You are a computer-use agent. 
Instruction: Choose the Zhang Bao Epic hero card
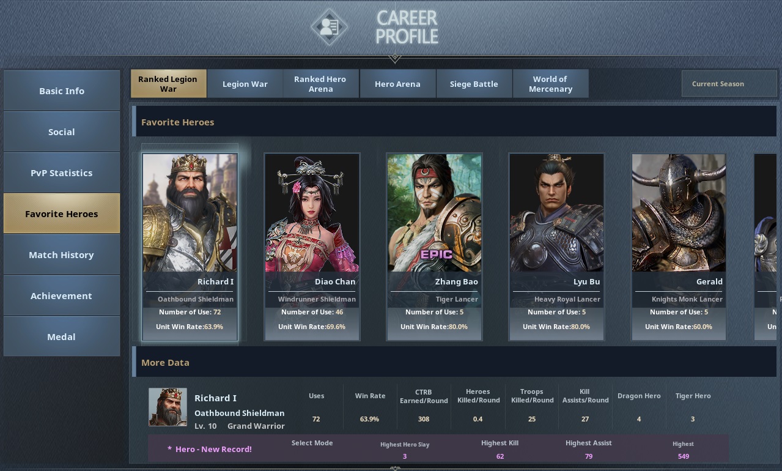point(434,247)
